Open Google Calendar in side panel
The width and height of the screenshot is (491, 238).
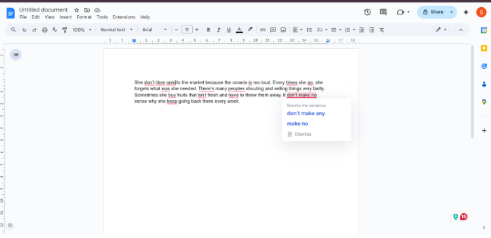pyautogui.click(x=484, y=30)
